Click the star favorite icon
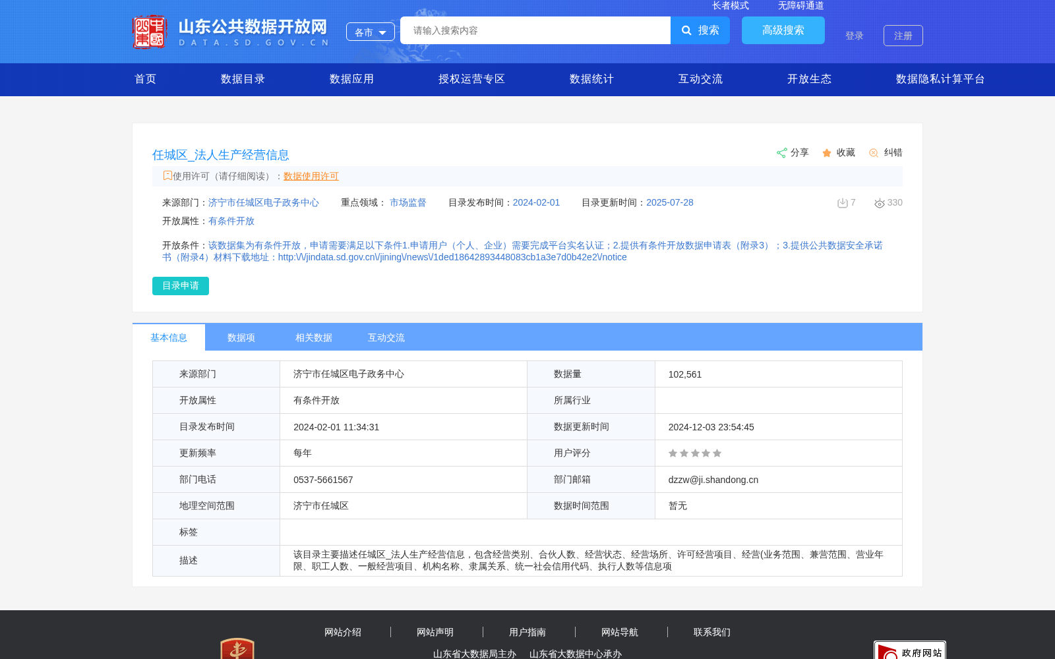This screenshot has height=659, width=1055. pos(827,153)
